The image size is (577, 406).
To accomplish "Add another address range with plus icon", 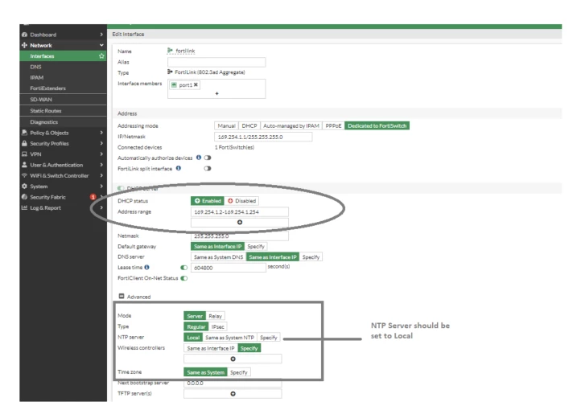I will point(240,222).
